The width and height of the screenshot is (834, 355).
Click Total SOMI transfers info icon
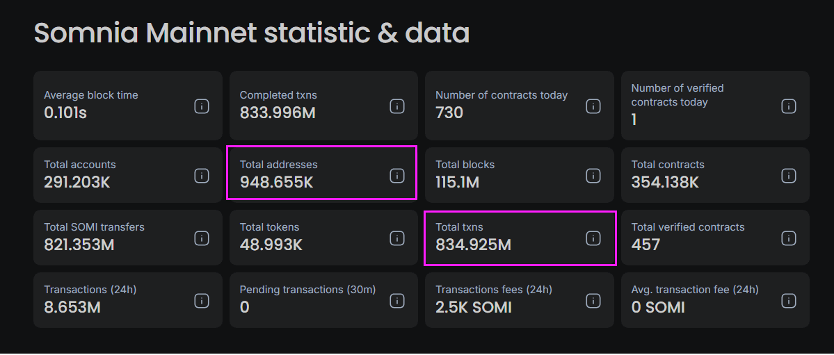[201, 238]
